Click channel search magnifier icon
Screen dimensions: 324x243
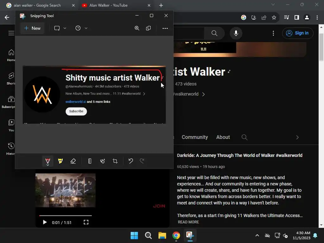(245, 137)
